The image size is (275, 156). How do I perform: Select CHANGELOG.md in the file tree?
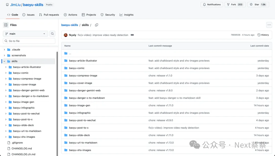(22, 149)
